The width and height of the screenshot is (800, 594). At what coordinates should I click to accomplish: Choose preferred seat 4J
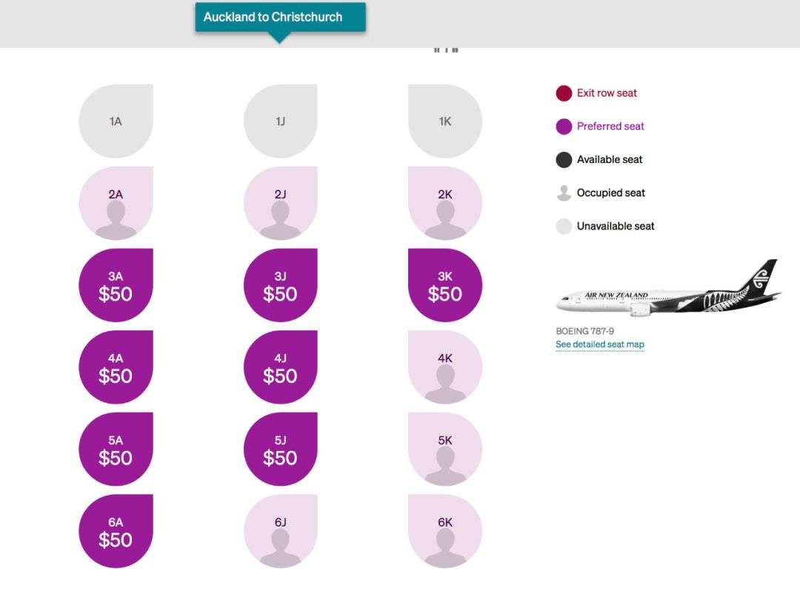(281, 367)
